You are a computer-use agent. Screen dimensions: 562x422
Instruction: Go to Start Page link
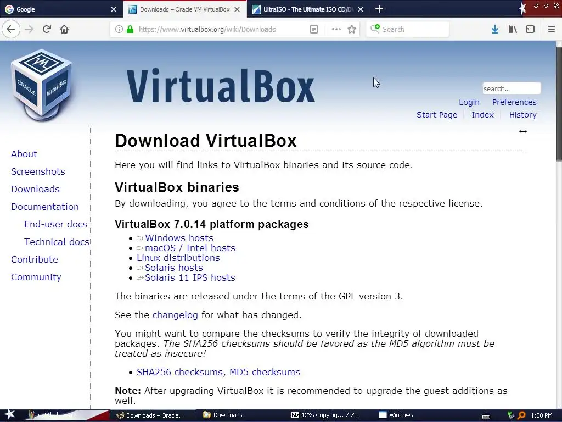pyautogui.click(x=436, y=115)
